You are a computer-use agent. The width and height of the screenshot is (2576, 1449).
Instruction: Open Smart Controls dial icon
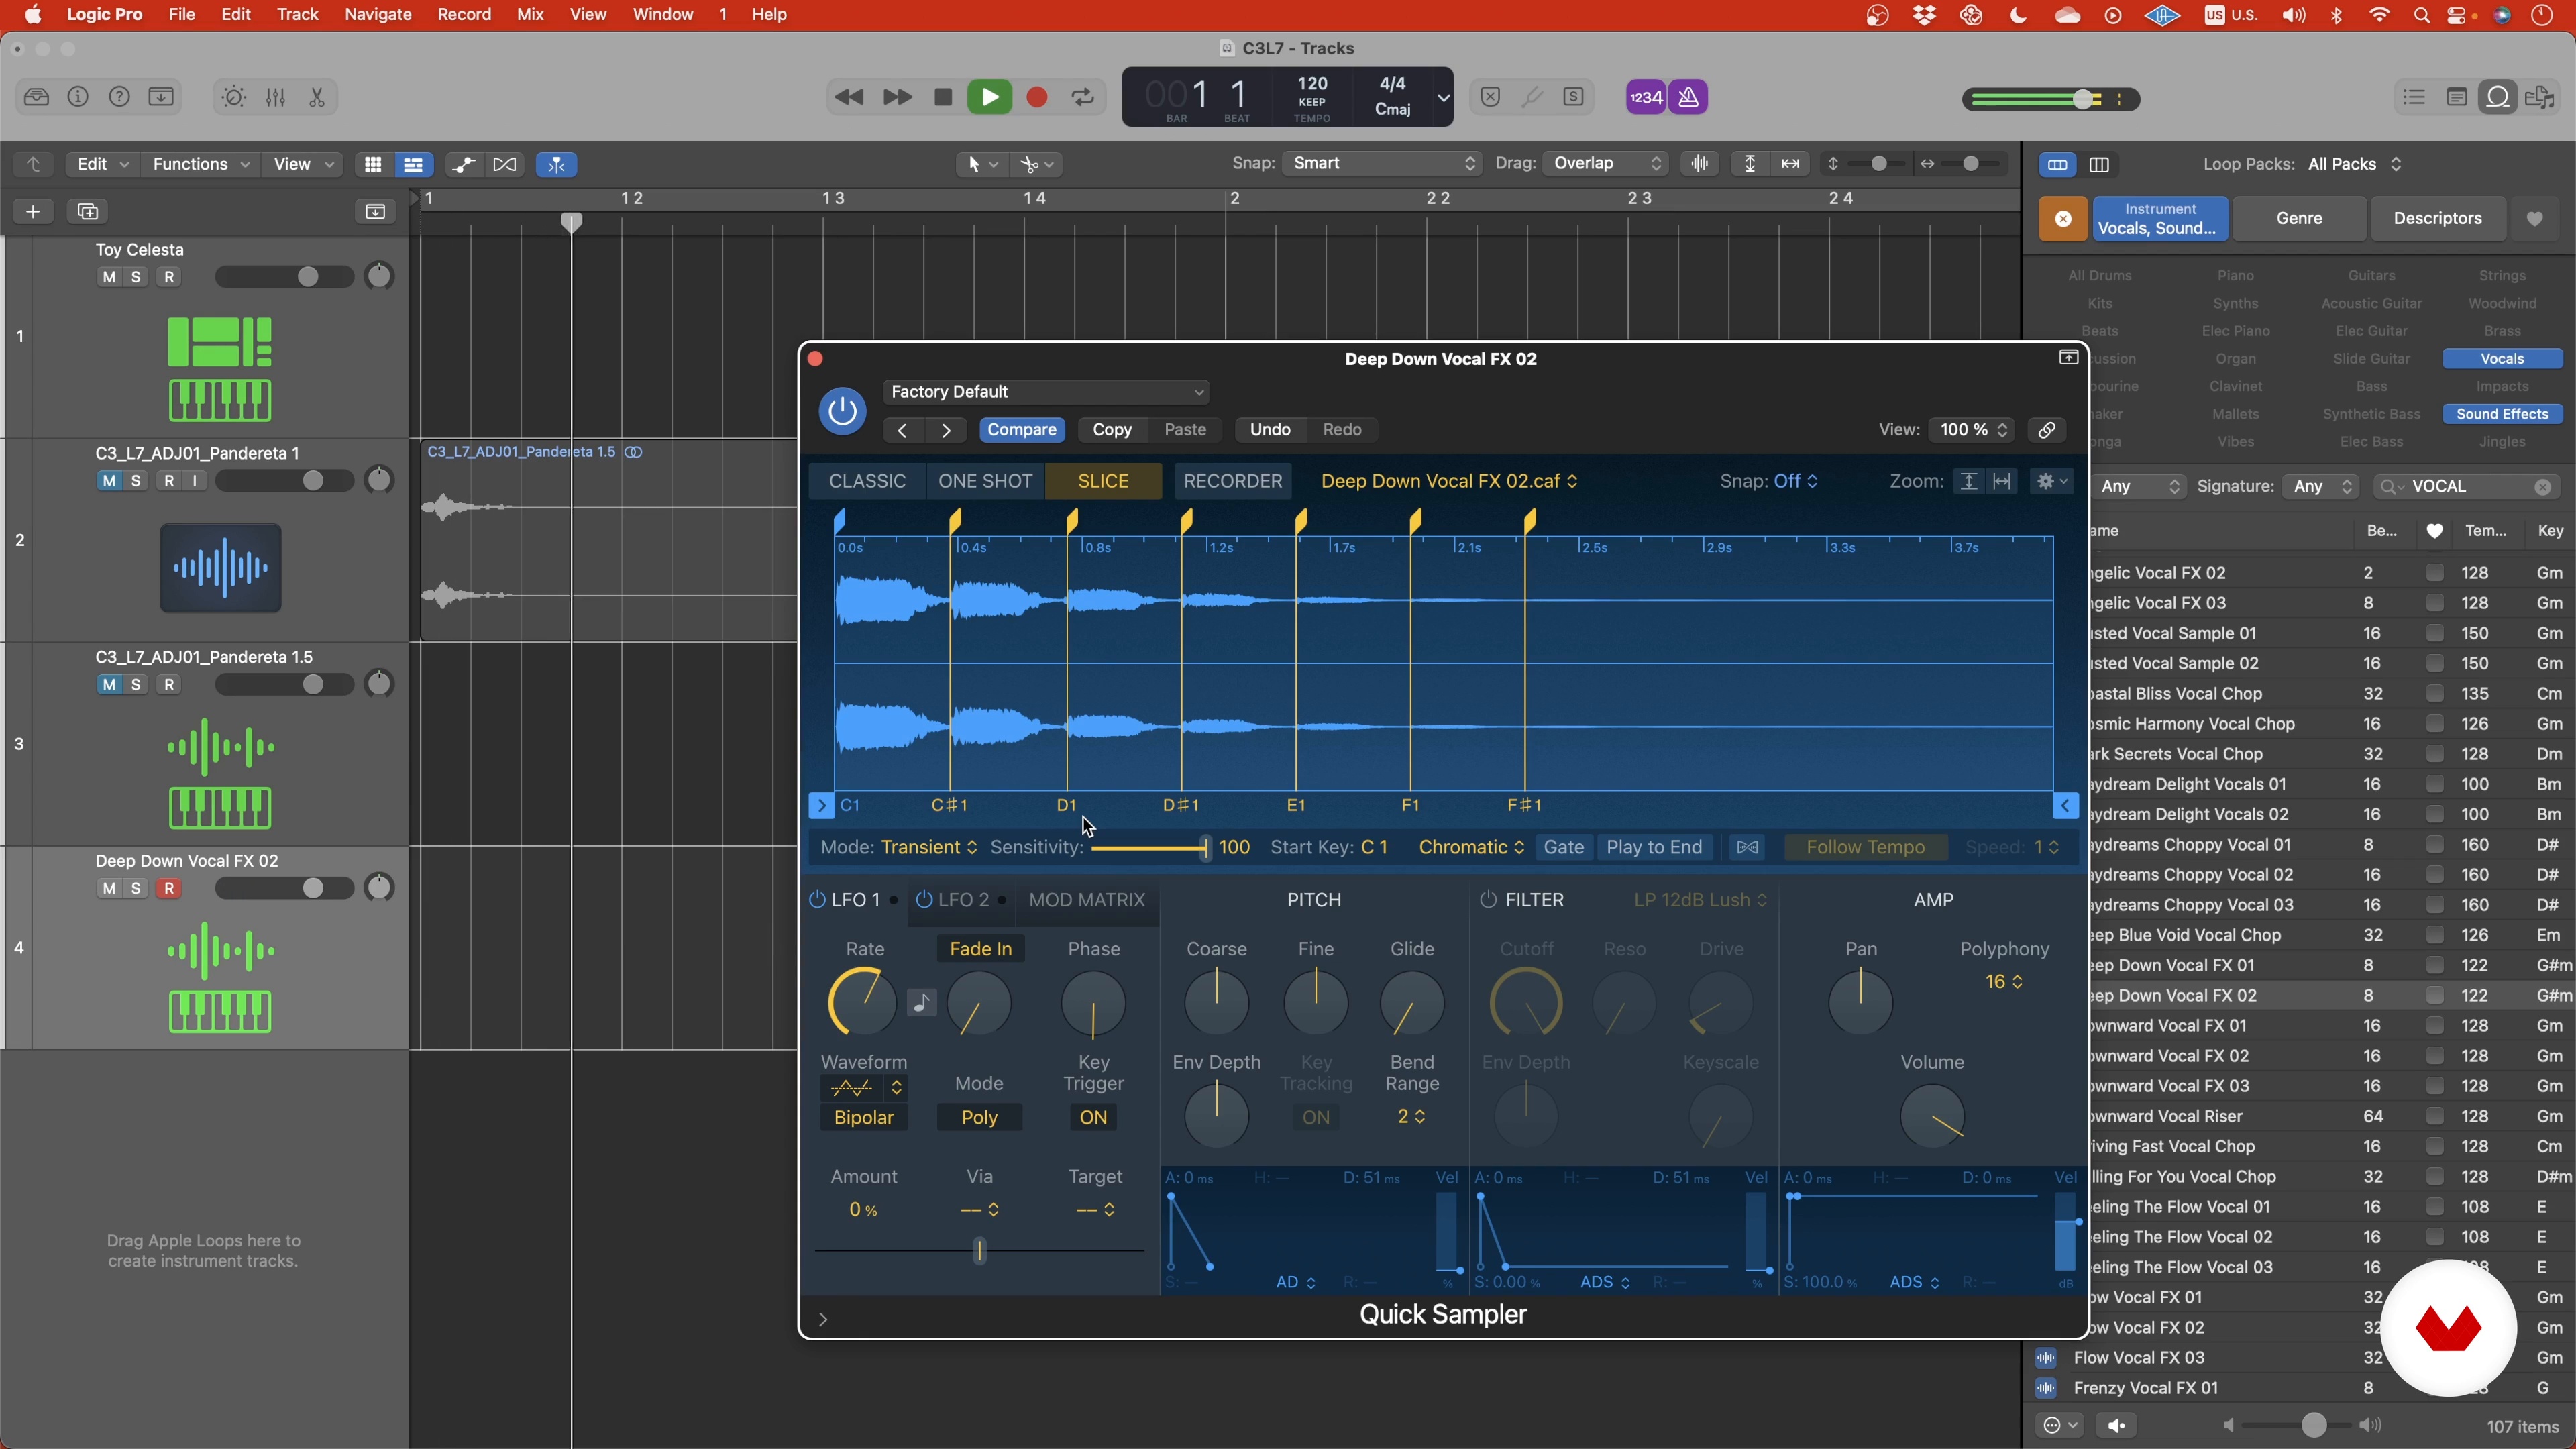(234, 97)
